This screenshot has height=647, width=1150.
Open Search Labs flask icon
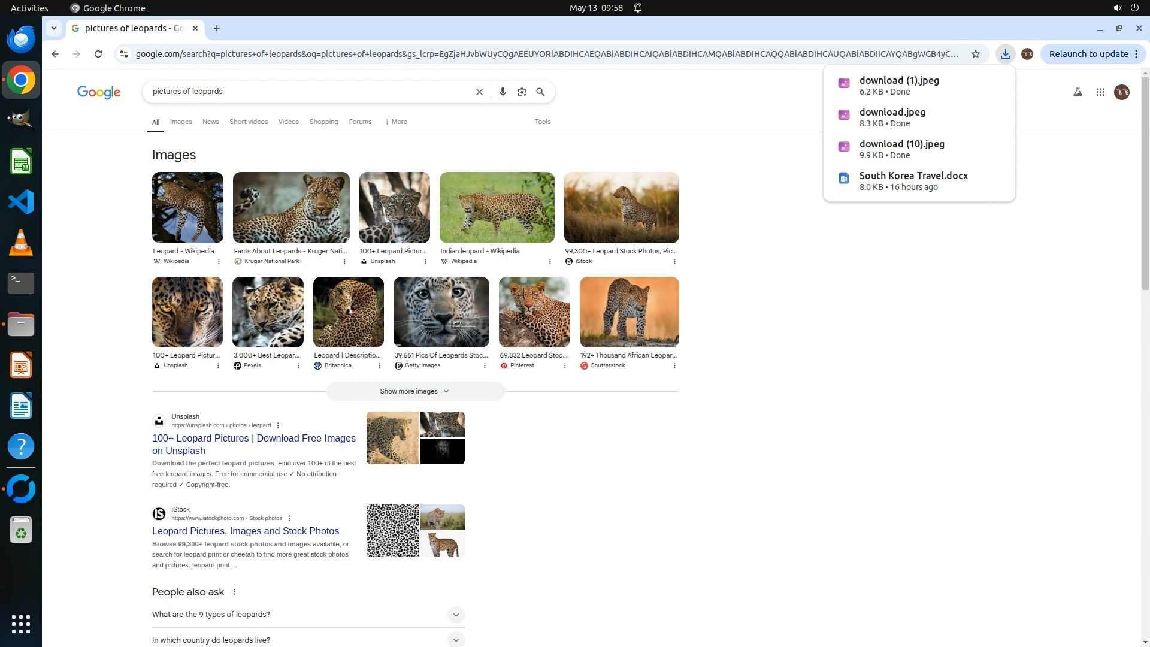(x=1078, y=92)
